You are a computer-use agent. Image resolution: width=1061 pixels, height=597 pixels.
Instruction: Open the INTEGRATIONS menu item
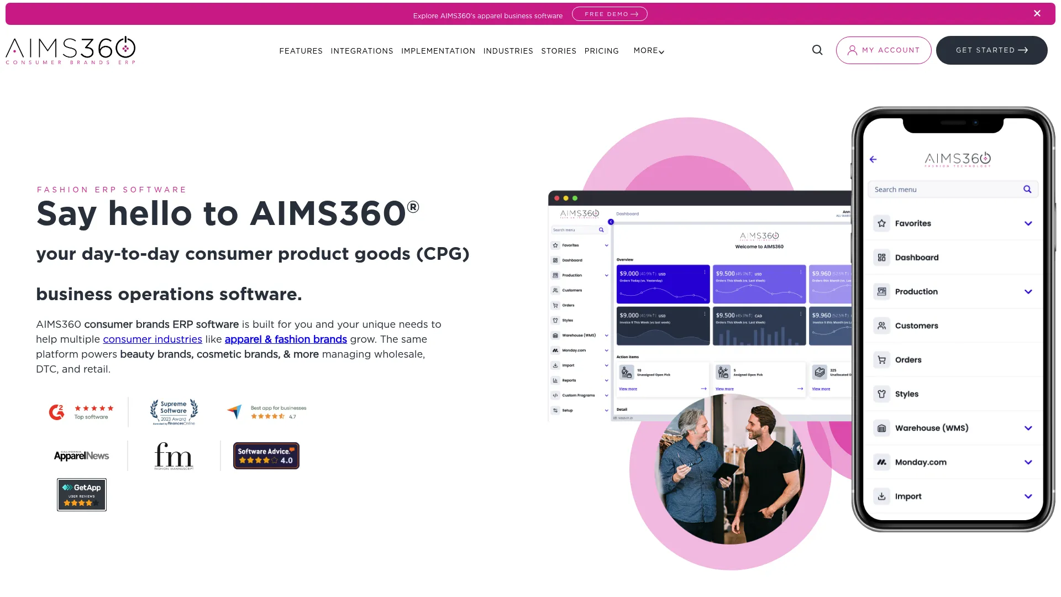pyautogui.click(x=362, y=51)
